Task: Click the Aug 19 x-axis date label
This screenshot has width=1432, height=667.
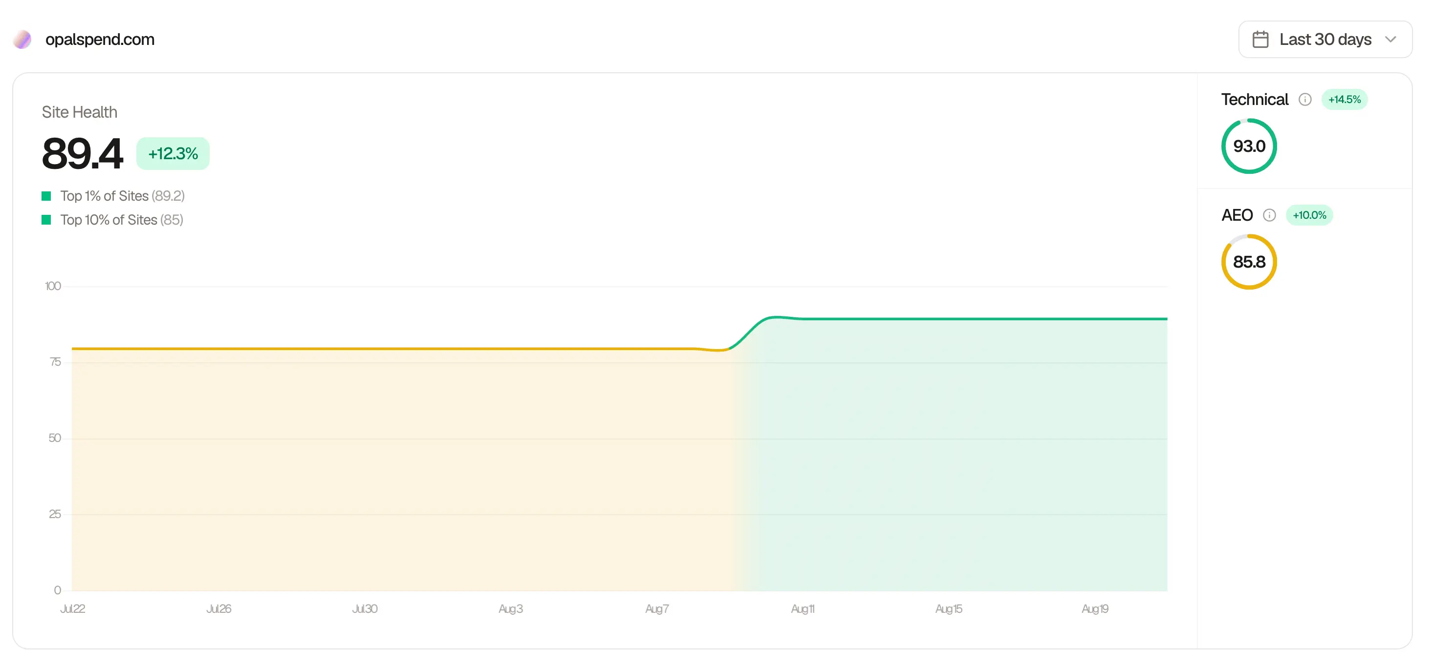Action: (1095, 609)
